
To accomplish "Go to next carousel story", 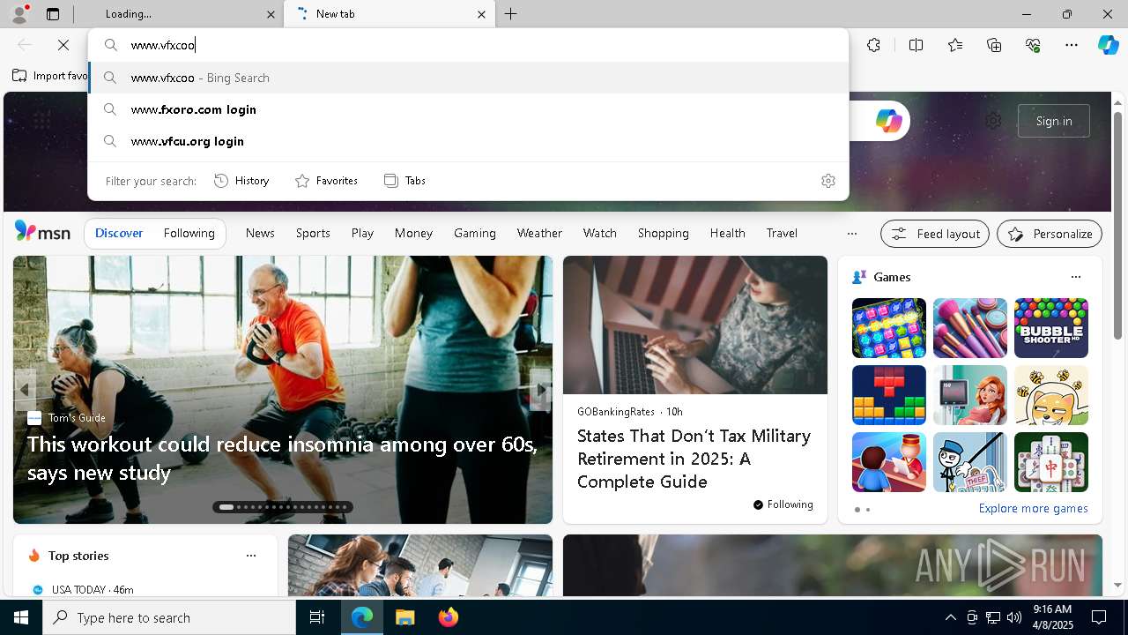I will point(540,390).
